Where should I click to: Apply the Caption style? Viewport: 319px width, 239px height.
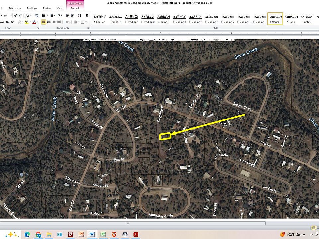pyautogui.click(x=100, y=19)
